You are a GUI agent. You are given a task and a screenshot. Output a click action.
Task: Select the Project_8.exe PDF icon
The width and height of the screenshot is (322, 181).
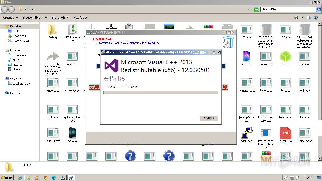[285, 133]
